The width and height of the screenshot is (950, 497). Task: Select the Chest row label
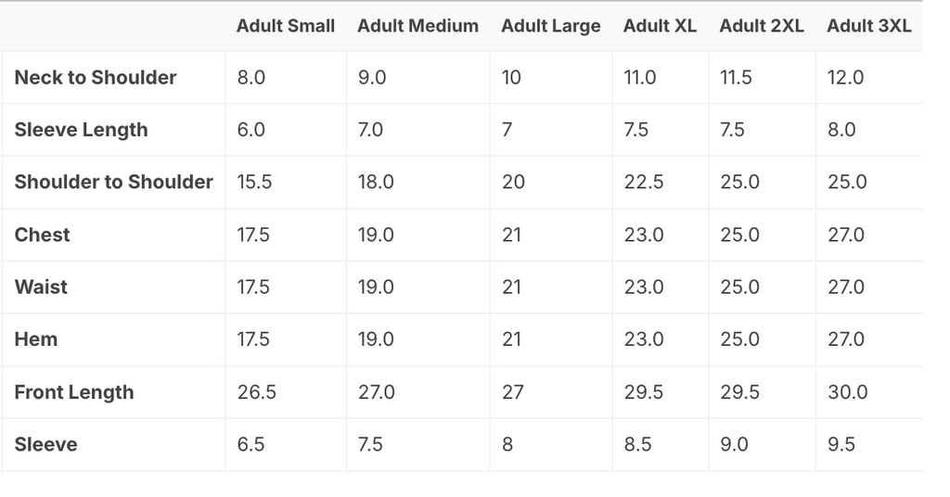click(x=42, y=235)
